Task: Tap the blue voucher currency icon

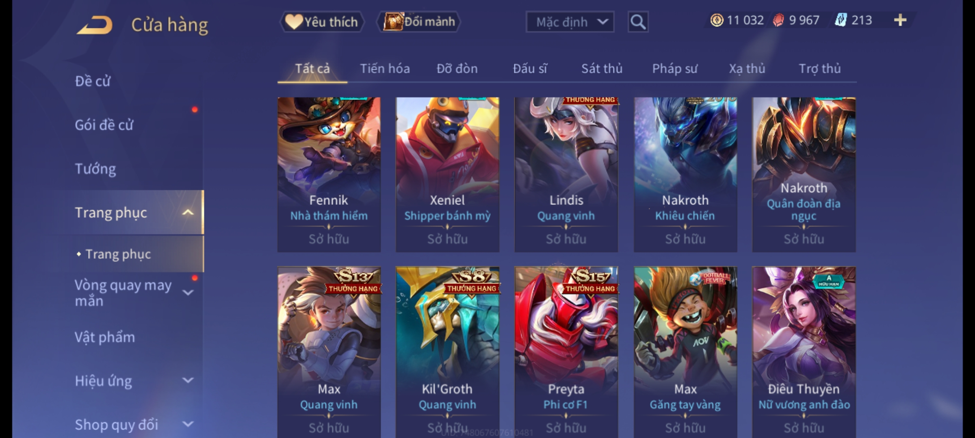Action: 841,20
